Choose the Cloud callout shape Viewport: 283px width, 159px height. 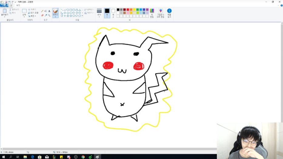[79, 16]
